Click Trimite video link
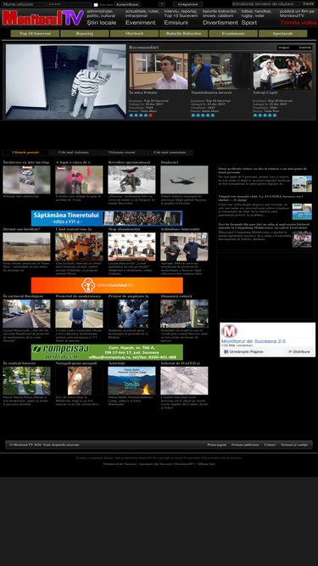Image resolution: width=318 pixels, height=566 pixels. point(298,22)
